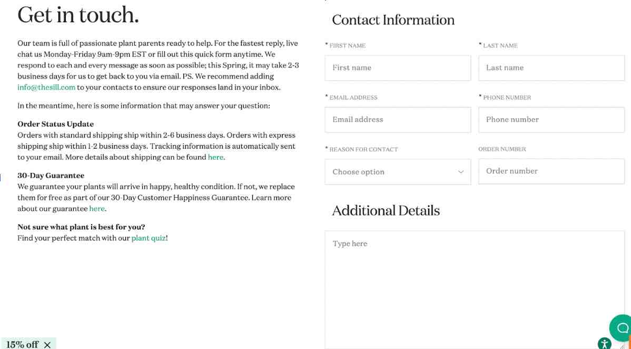Open the info@thesill.com email link
The width and height of the screenshot is (631, 349).
pos(46,88)
